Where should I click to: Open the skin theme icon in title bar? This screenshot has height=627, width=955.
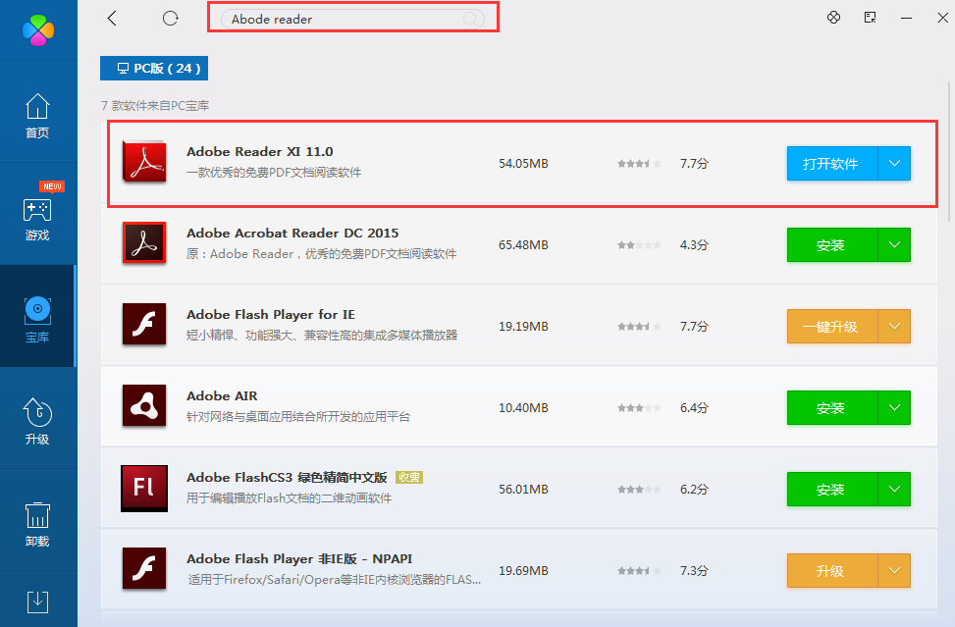(x=834, y=17)
